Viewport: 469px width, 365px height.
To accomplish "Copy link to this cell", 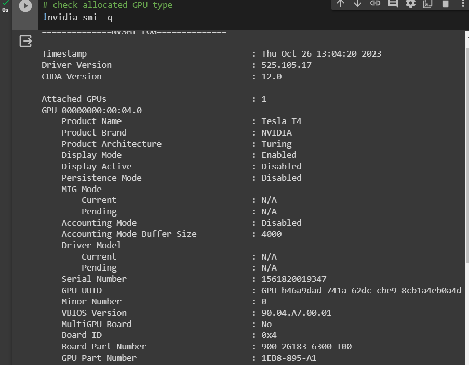I will point(375,4).
